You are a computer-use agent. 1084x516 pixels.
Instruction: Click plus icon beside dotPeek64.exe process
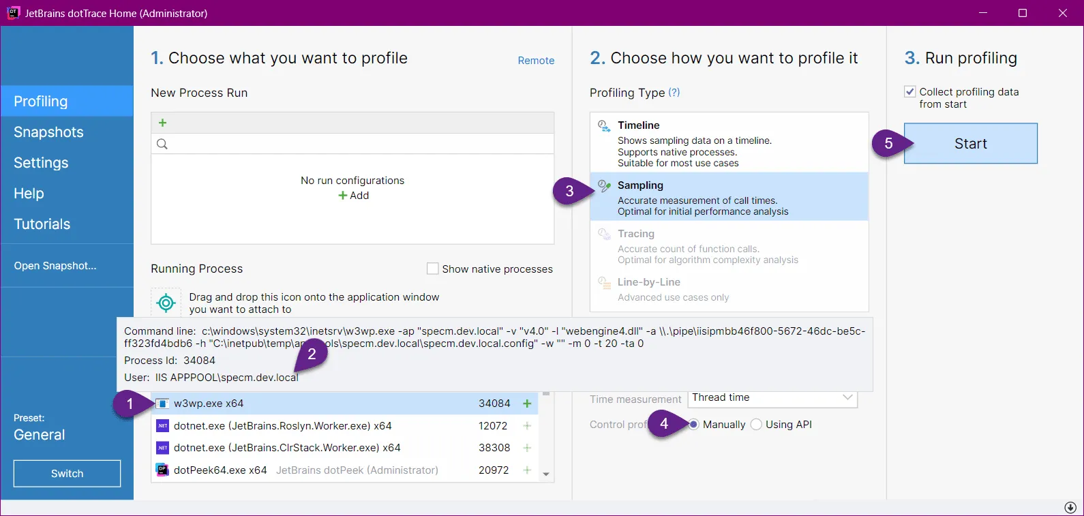tap(527, 470)
